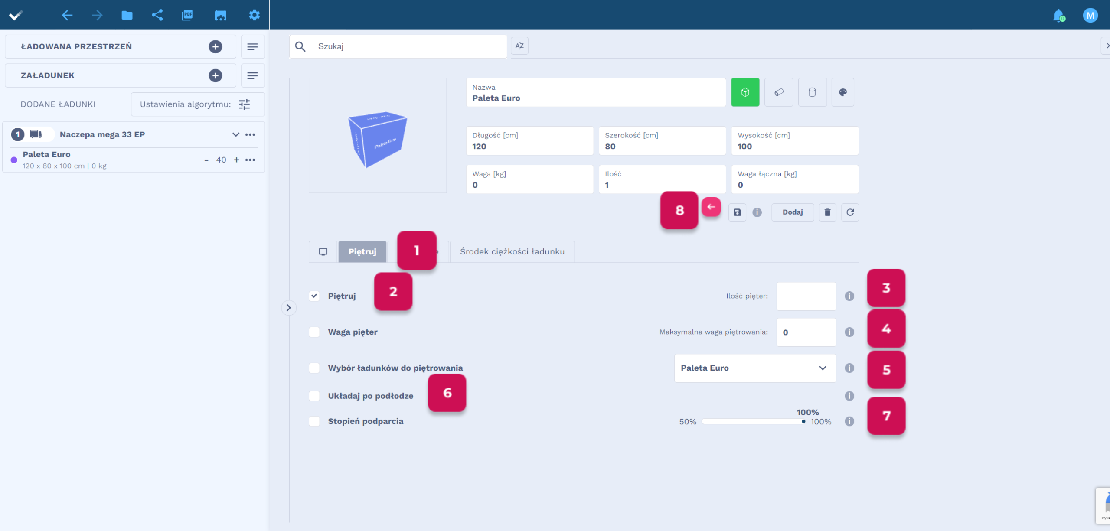Click the notification bell icon
Screen dimensions: 1110x531
[x=1058, y=16]
